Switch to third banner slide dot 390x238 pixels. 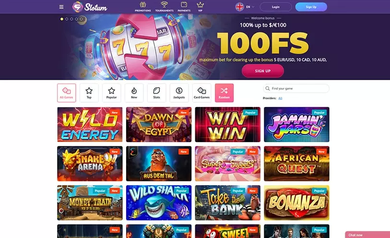point(71,19)
